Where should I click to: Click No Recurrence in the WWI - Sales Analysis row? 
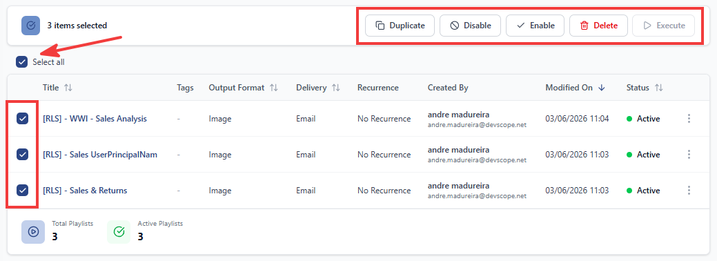pos(384,119)
